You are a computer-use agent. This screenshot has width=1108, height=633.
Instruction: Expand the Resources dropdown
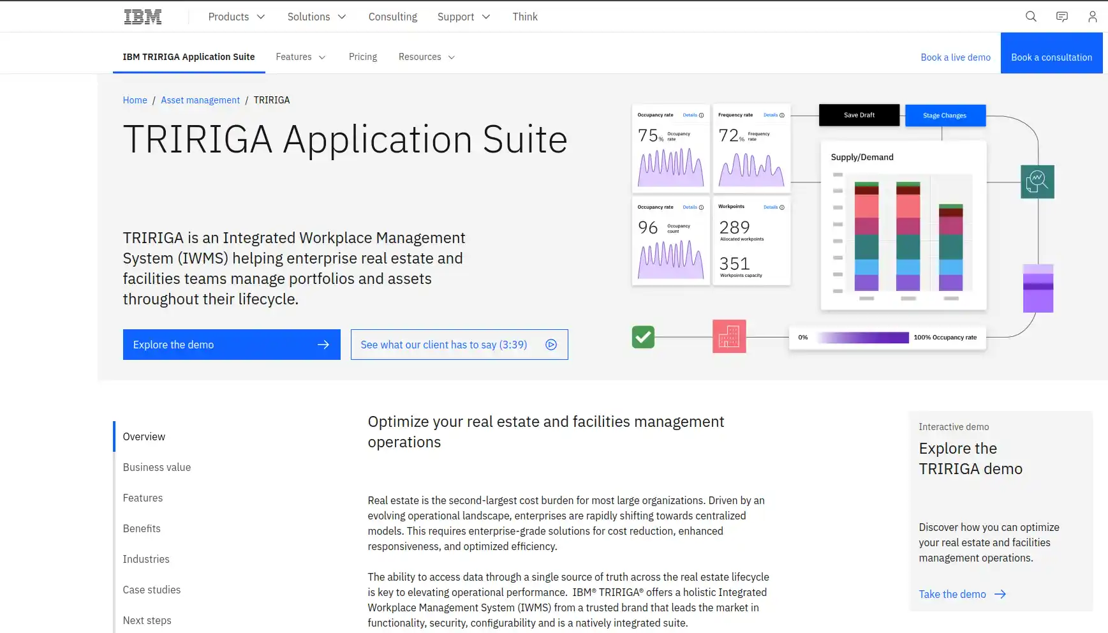point(427,57)
